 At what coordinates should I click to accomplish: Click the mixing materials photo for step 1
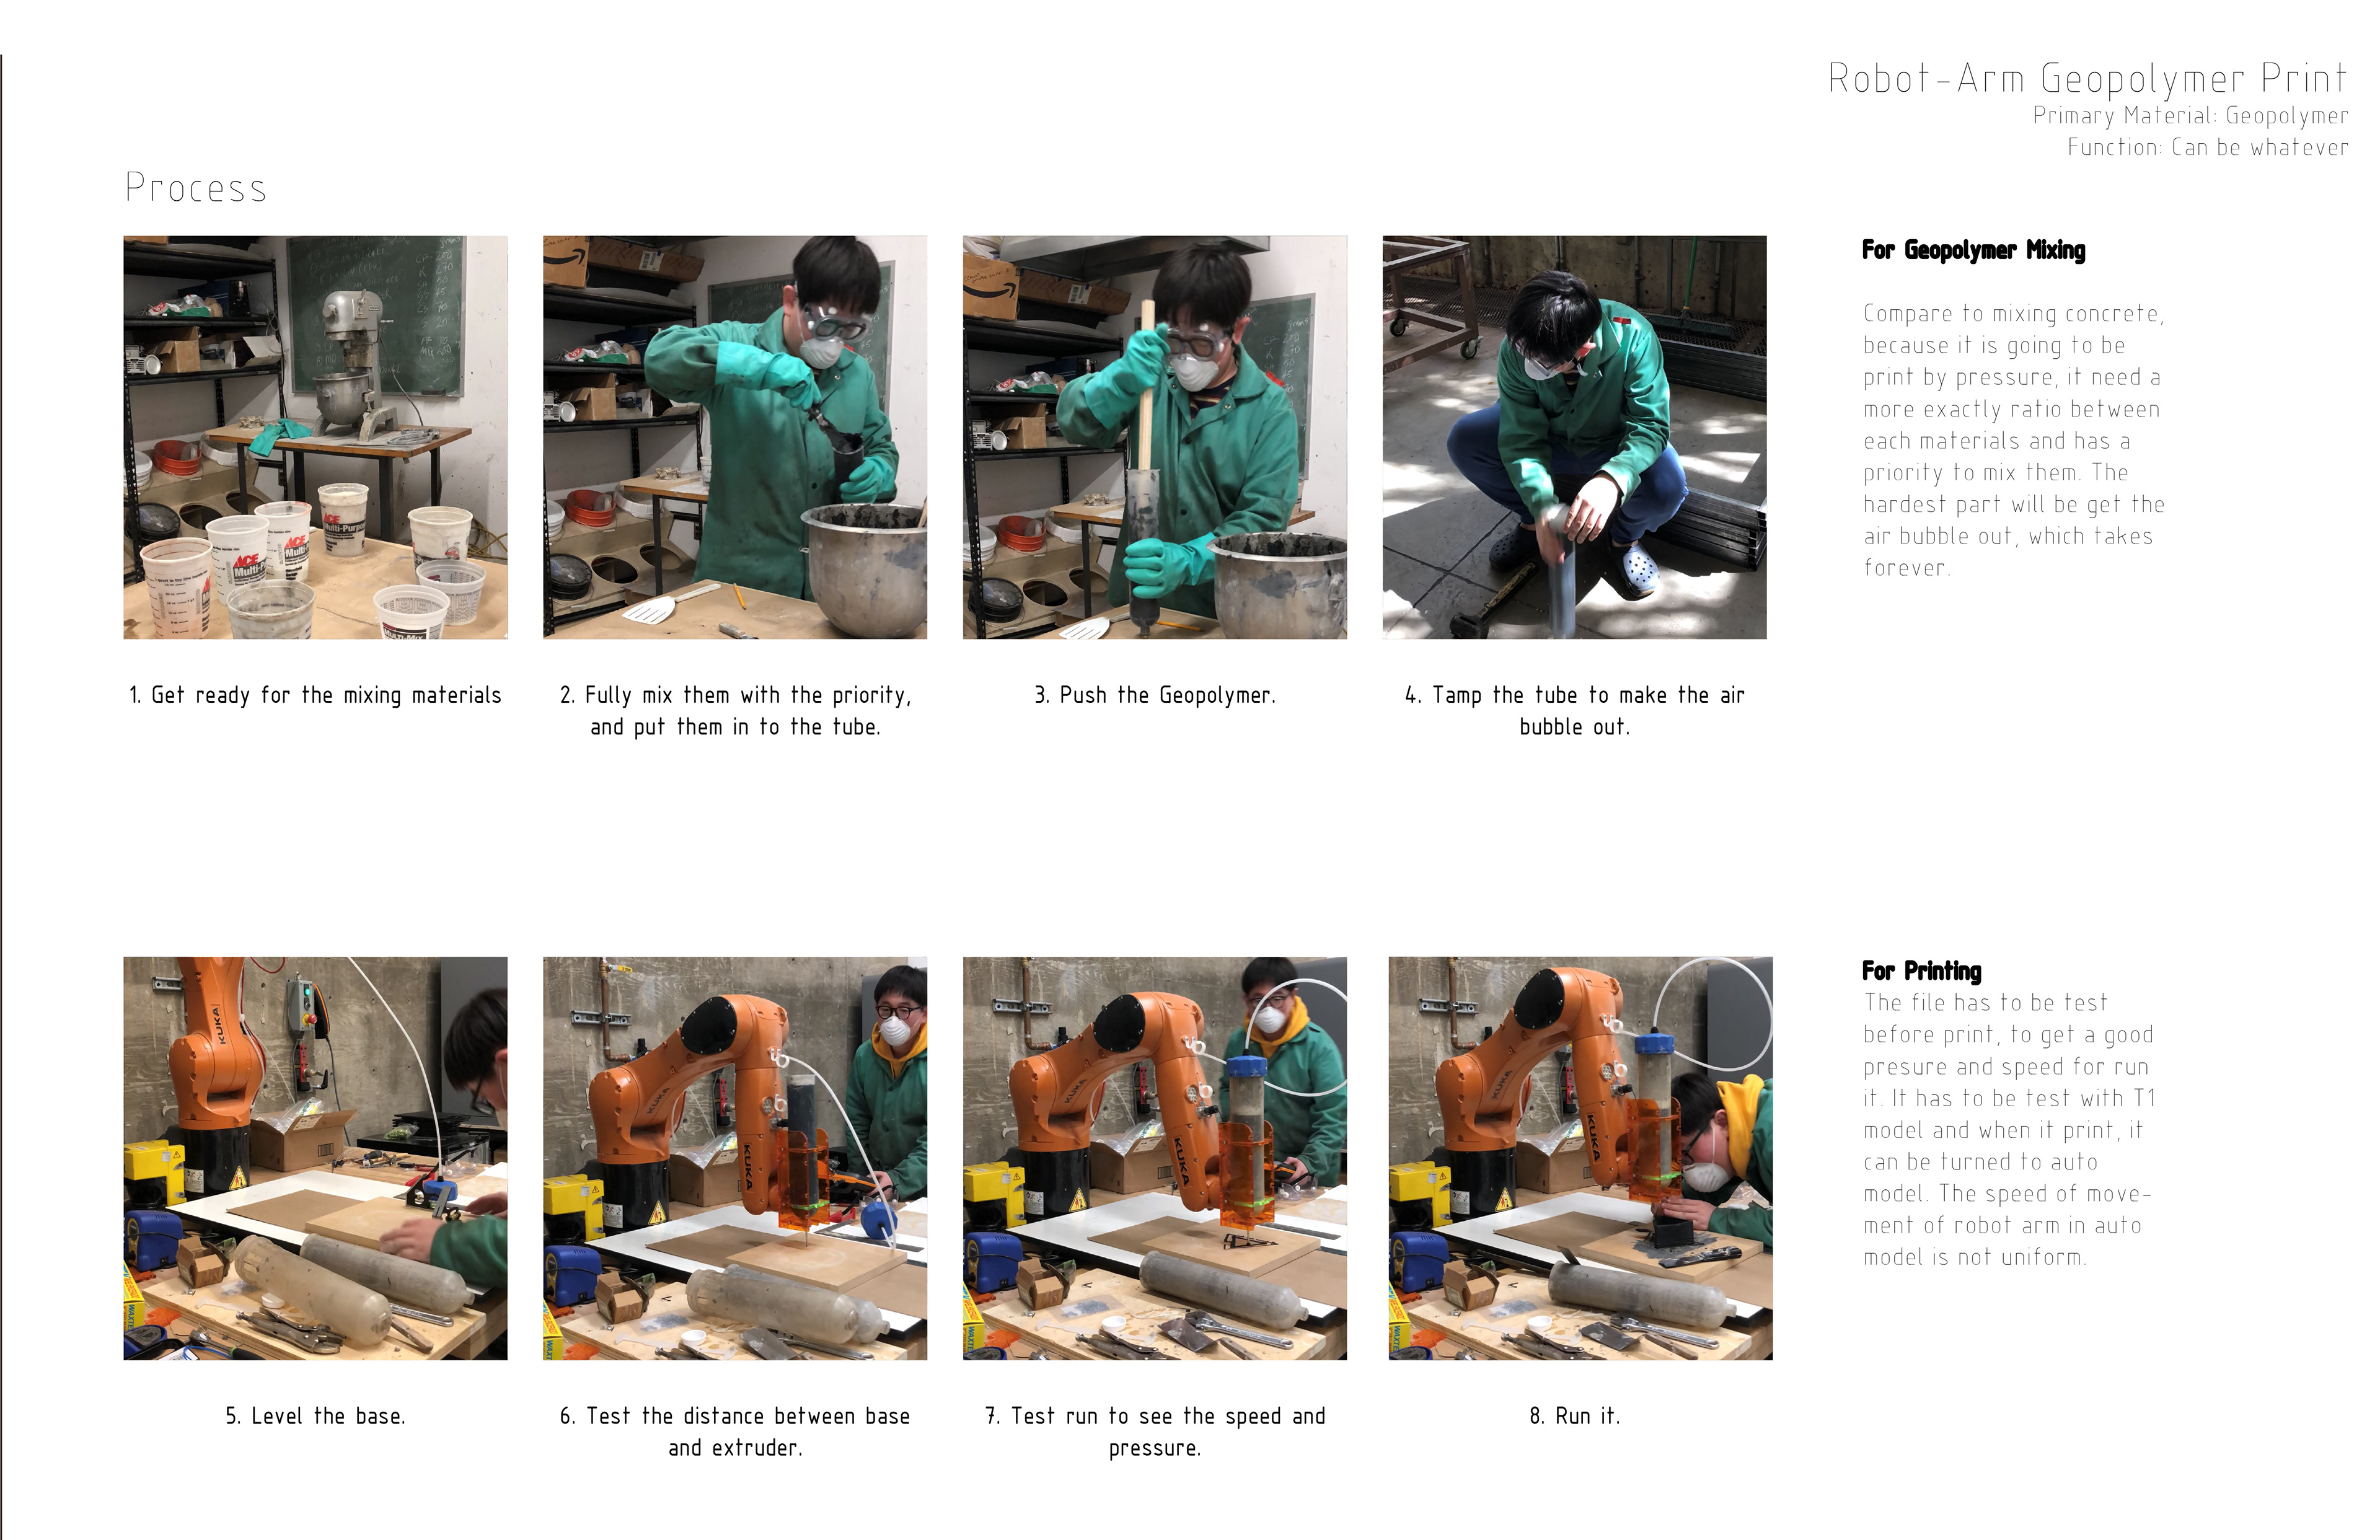tap(315, 437)
